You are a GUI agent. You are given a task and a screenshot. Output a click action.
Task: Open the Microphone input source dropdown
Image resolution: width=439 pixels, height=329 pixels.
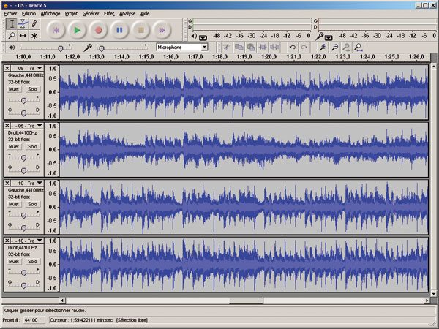click(x=203, y=47)
